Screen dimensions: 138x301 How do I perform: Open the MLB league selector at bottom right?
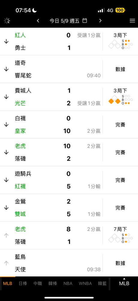point(124,282)
